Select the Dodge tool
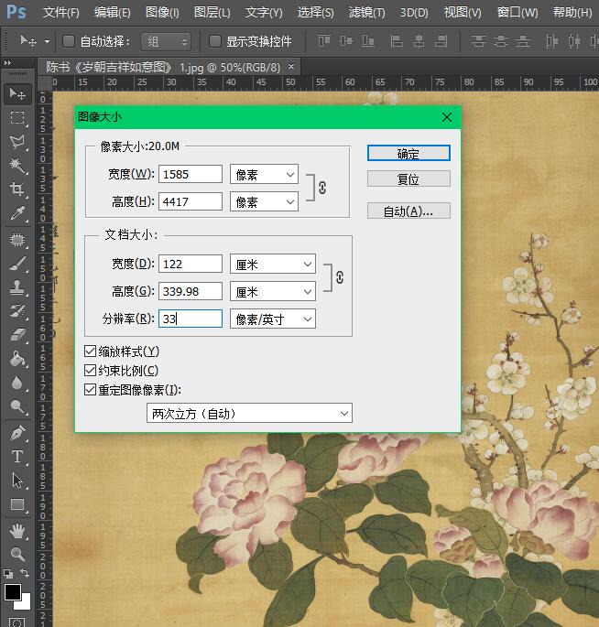 [x=17, y=406]
